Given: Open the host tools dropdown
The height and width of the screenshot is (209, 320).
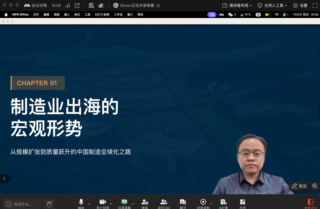Looking at the screenshot, I should (x=272, y=5).
